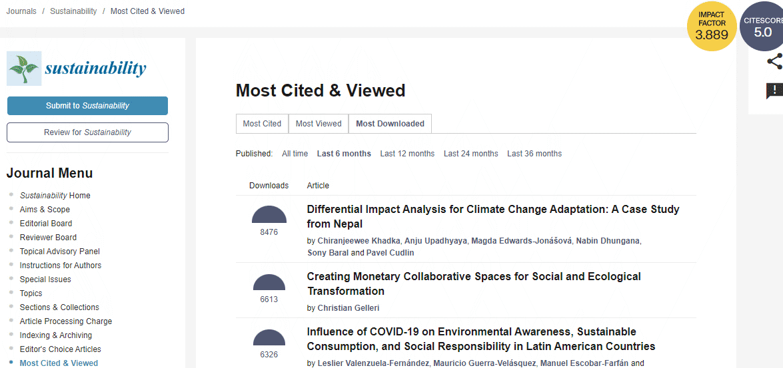This screenshot has width=783, height=368.
Task: Open Editor's Choice Articles menu item
Action: coord(61,349)
